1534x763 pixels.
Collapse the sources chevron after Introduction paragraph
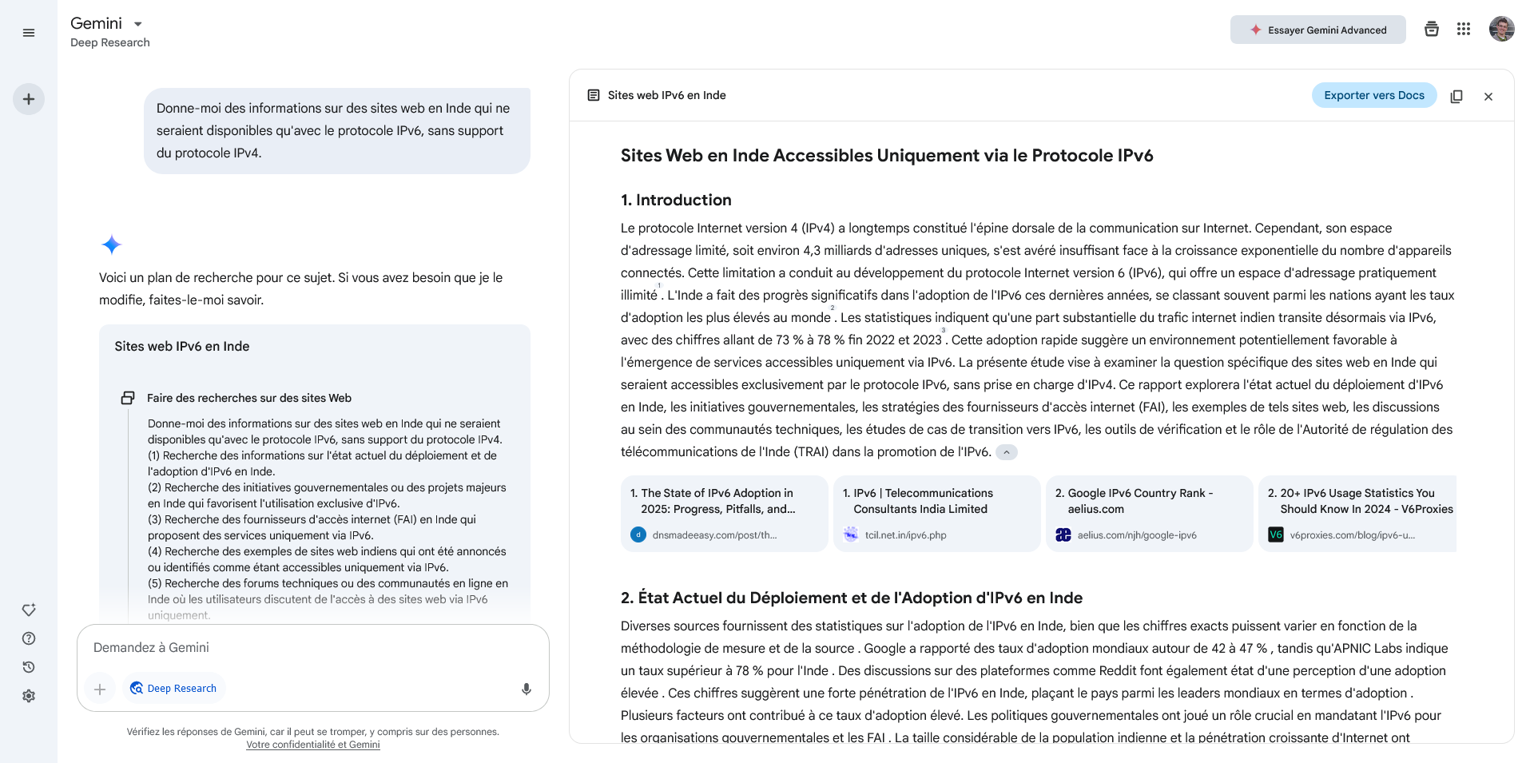[x=1007, y=452]
